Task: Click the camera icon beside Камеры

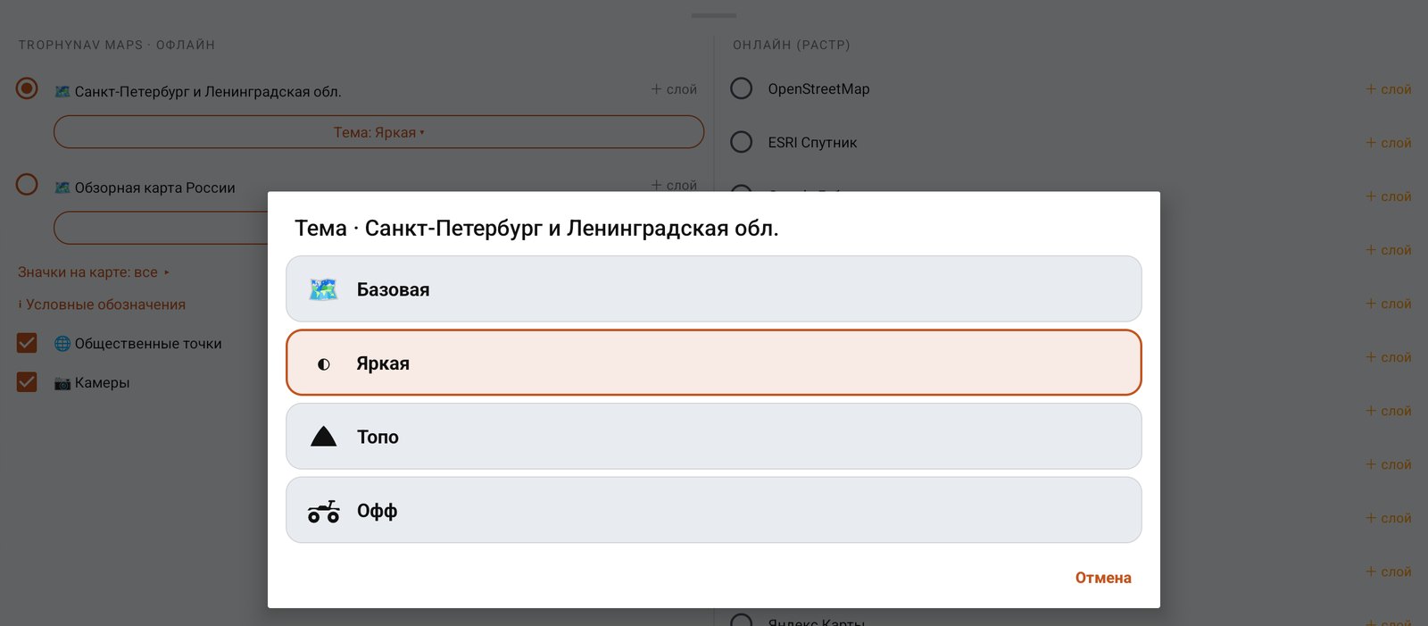Action: pyautogui.click(x=62, y=383)
